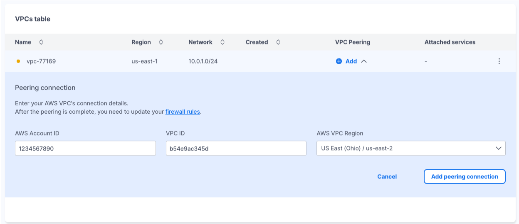Open the three-dot actions menu for vpc-77169
519x224 pixels.
coord(499,61)
